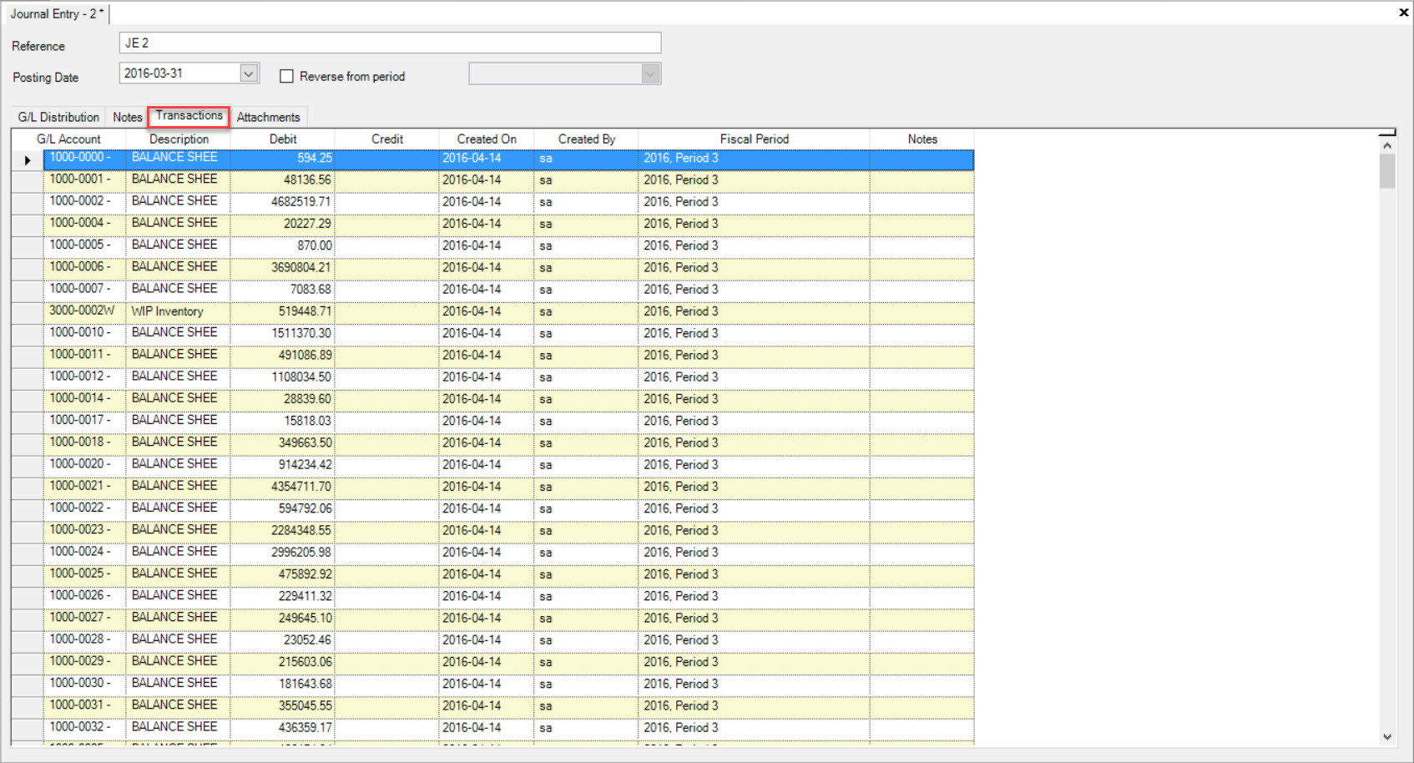Click the vertical scrollbar thumb

(x=1387, y=172)
